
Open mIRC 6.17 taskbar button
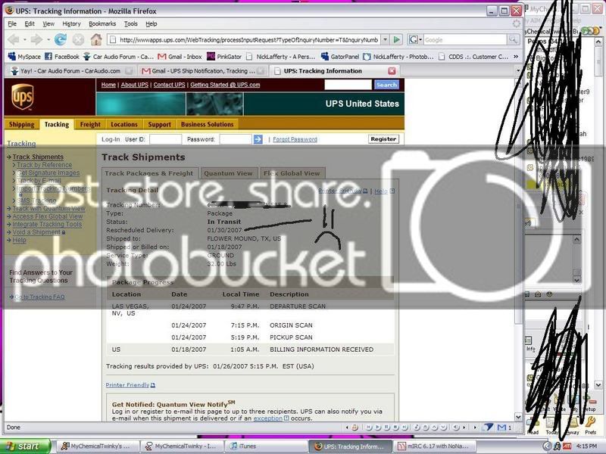tap(434, 446)
